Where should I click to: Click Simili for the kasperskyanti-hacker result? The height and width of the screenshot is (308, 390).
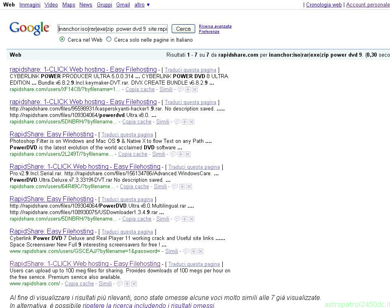[x=163, y=121]
